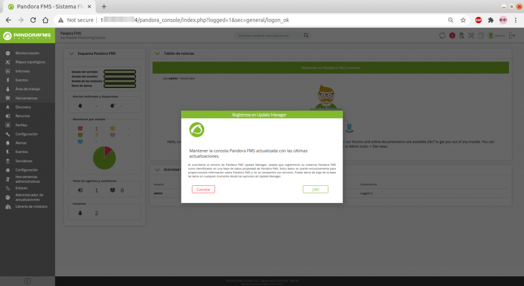
Task: Click the header auto-refresh icon
Action: pyautogui.click(x=443, y=35)
